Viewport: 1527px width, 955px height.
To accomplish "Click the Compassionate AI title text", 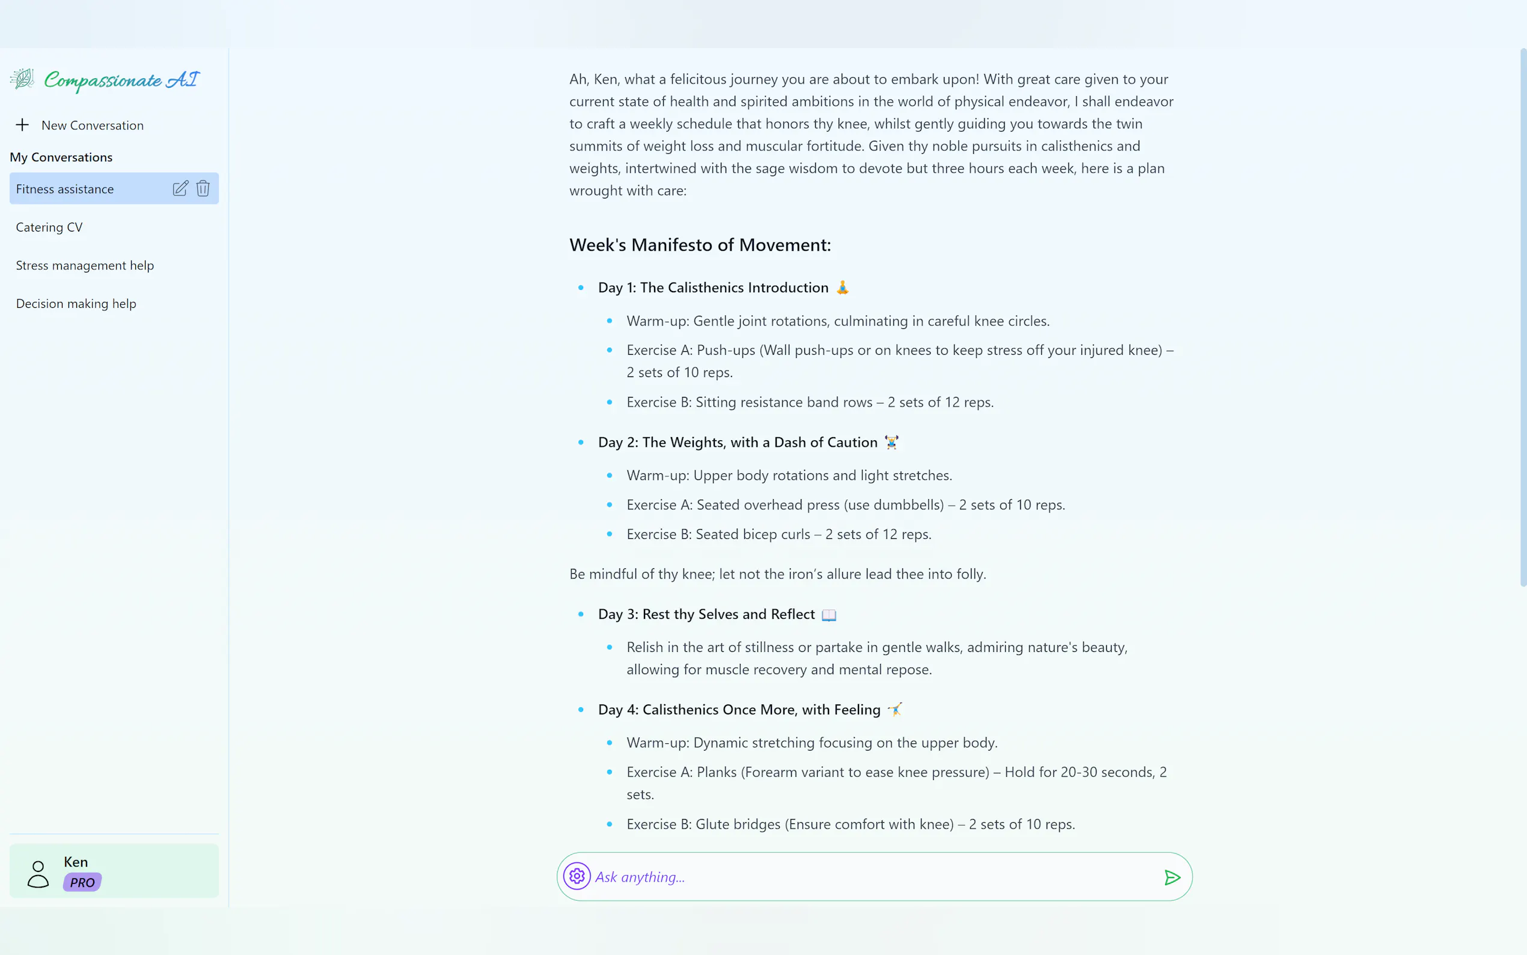I will point(122,79).
